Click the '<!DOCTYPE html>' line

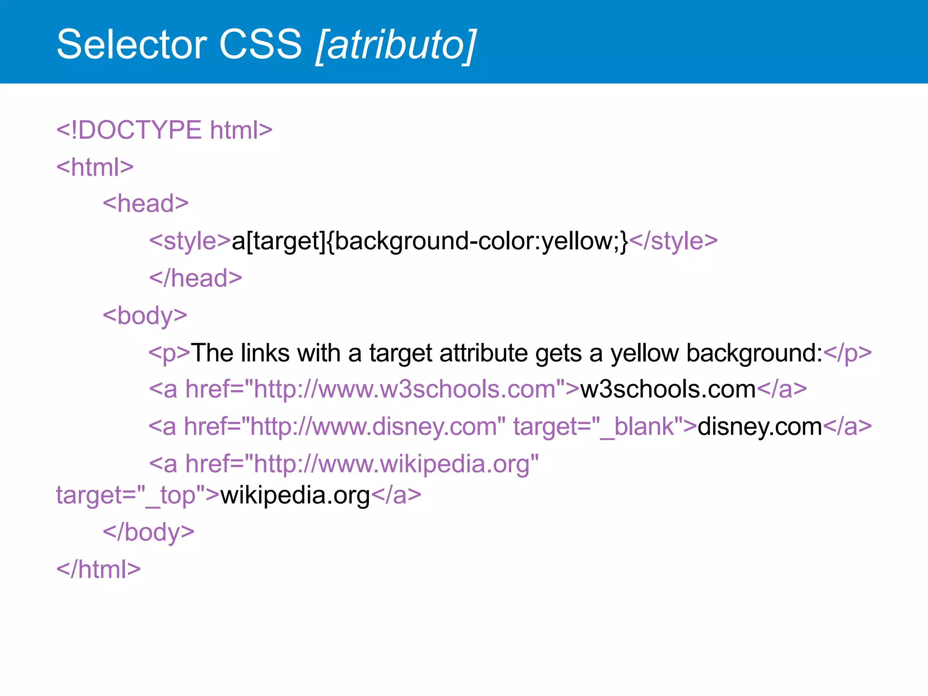[164, 130]
